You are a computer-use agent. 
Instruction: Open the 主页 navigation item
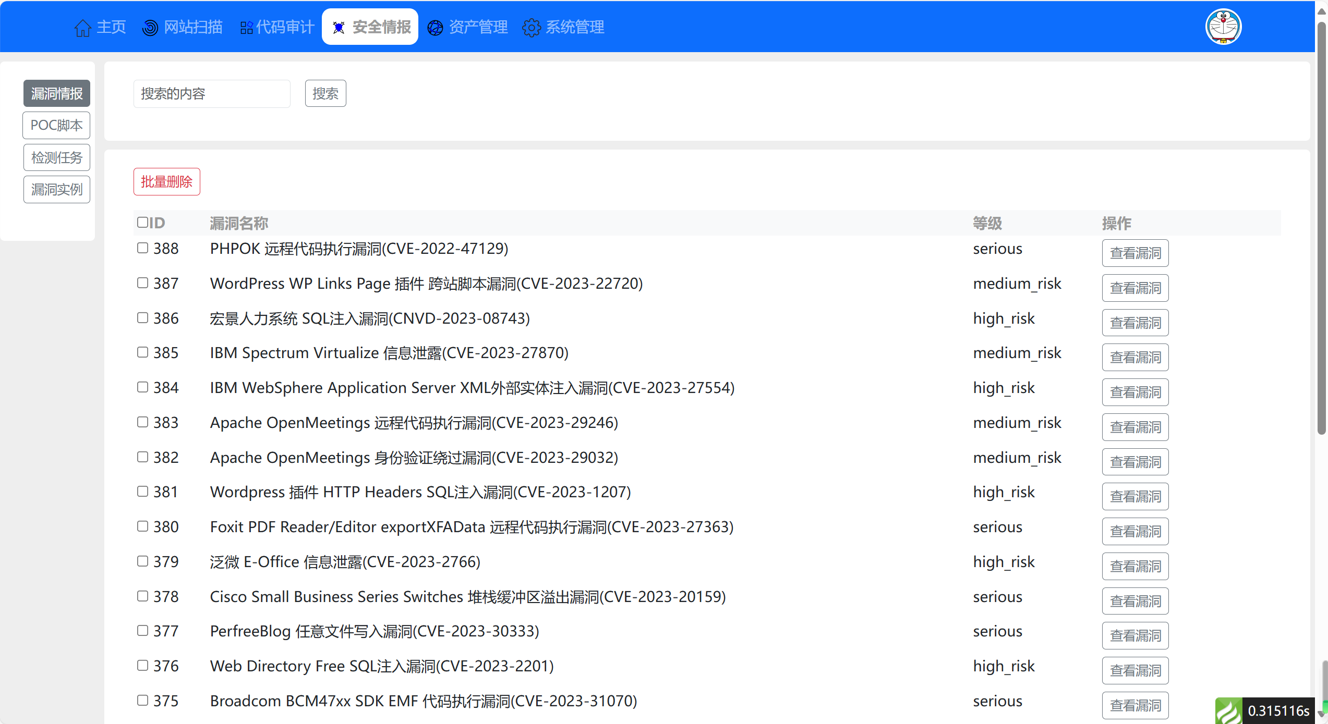[x=100, y=27]
